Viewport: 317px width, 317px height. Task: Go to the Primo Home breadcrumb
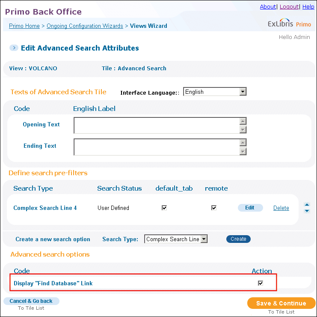pyautogui.click(x=24, y=26)
